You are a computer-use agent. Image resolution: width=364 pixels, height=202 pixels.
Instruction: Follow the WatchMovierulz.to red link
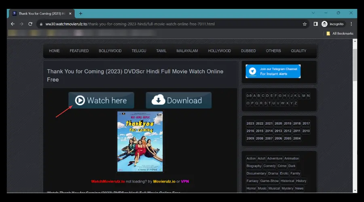click(108, 181)
